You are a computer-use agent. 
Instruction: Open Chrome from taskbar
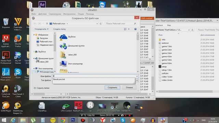(x=63, y=120)
